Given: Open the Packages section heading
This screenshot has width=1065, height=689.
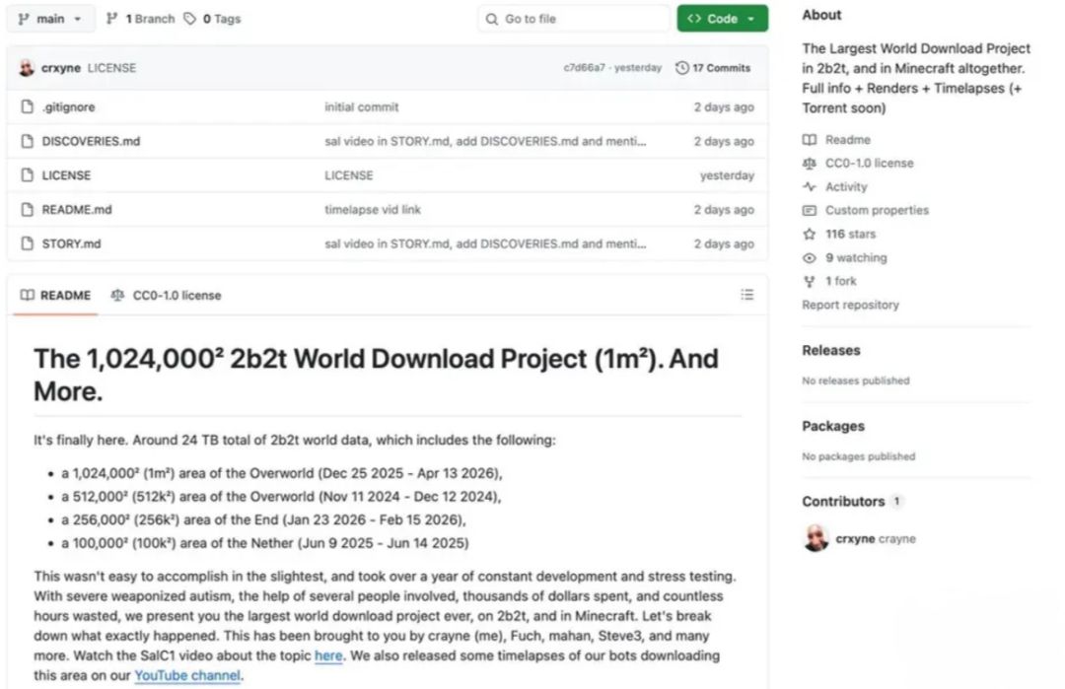Looking at the screenshot, I should click(833, 426).
